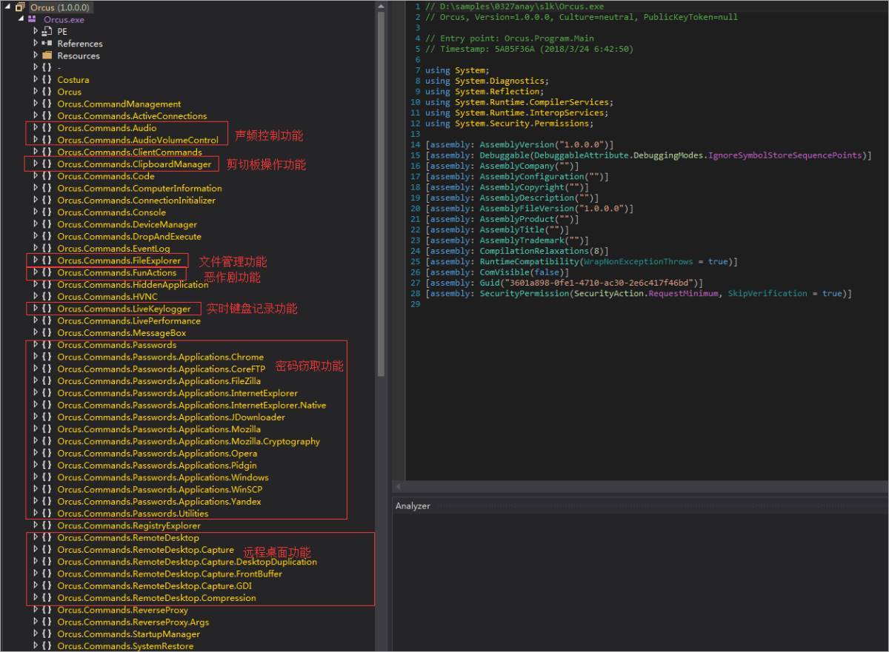889x652 pixels.
Task: Expand Orcus.Commands.Passwords namespace arrow
Action: tap(35, 345)
